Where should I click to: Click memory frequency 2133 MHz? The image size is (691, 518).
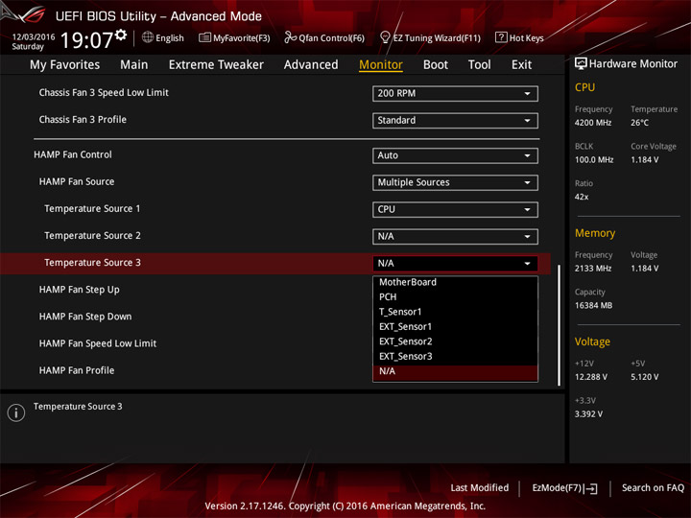(x=593, y=269)
